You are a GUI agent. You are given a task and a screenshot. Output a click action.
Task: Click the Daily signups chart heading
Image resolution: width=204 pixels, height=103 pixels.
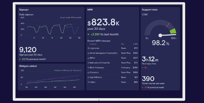(x=26, y=14)
